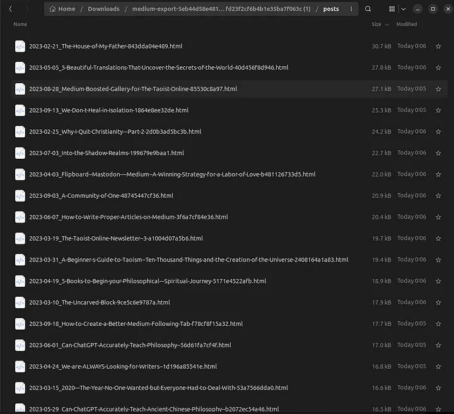454x414 pixels.
Task: Star Why-I-Quit-Christianity file
Action: point(438,132)
